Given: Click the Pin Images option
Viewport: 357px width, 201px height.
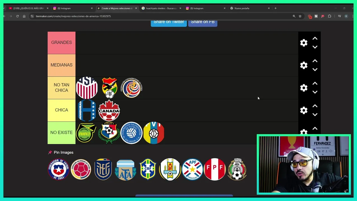Looking at the screenshot, I should click(61, 152).
